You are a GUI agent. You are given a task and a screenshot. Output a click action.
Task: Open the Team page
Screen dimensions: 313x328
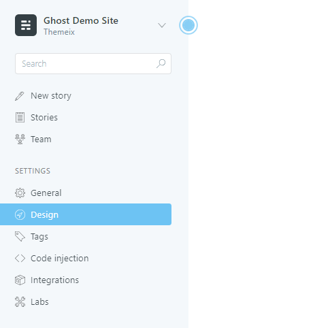[x=41, y=140]
